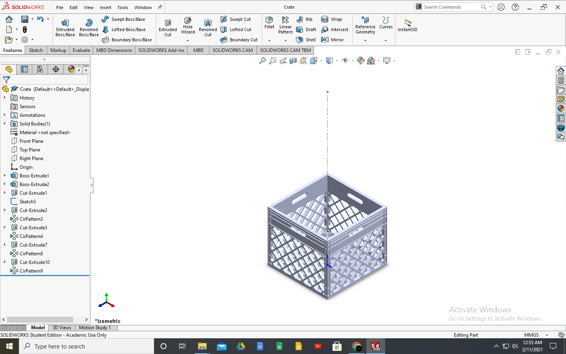Open the PropertyManager panel tab

(x=24, y=69)
